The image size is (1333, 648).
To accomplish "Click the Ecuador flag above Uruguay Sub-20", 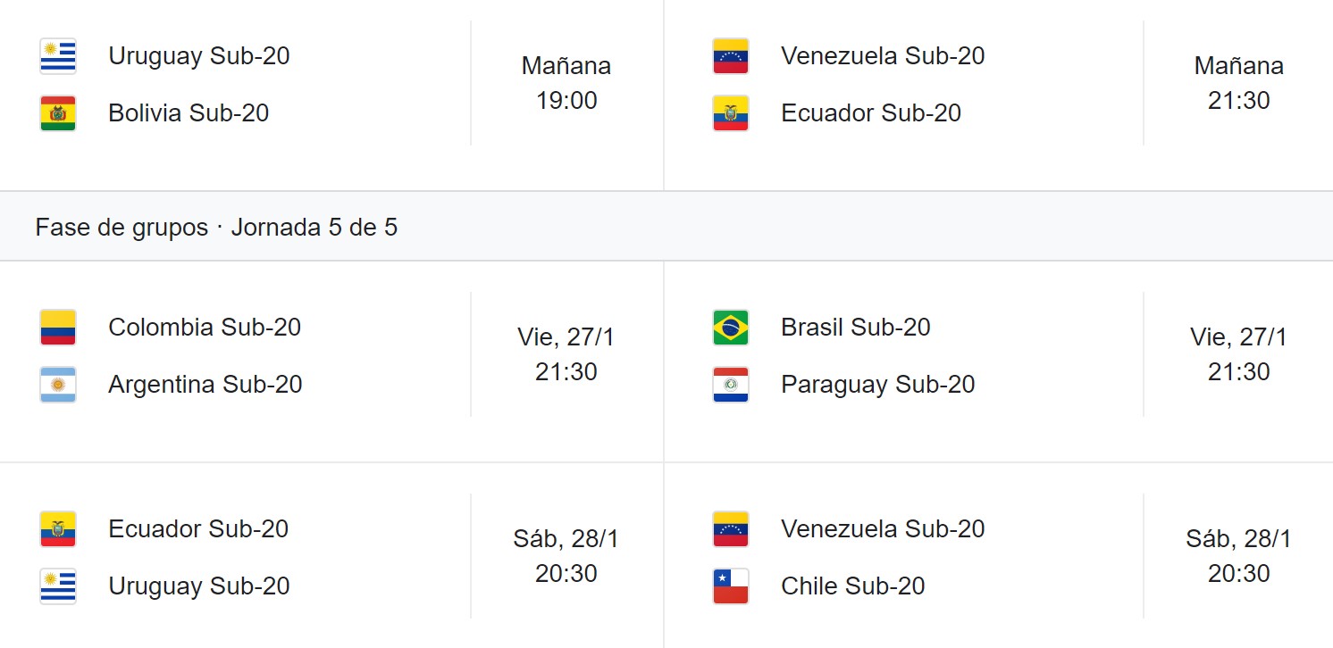I will click(58, 529).
